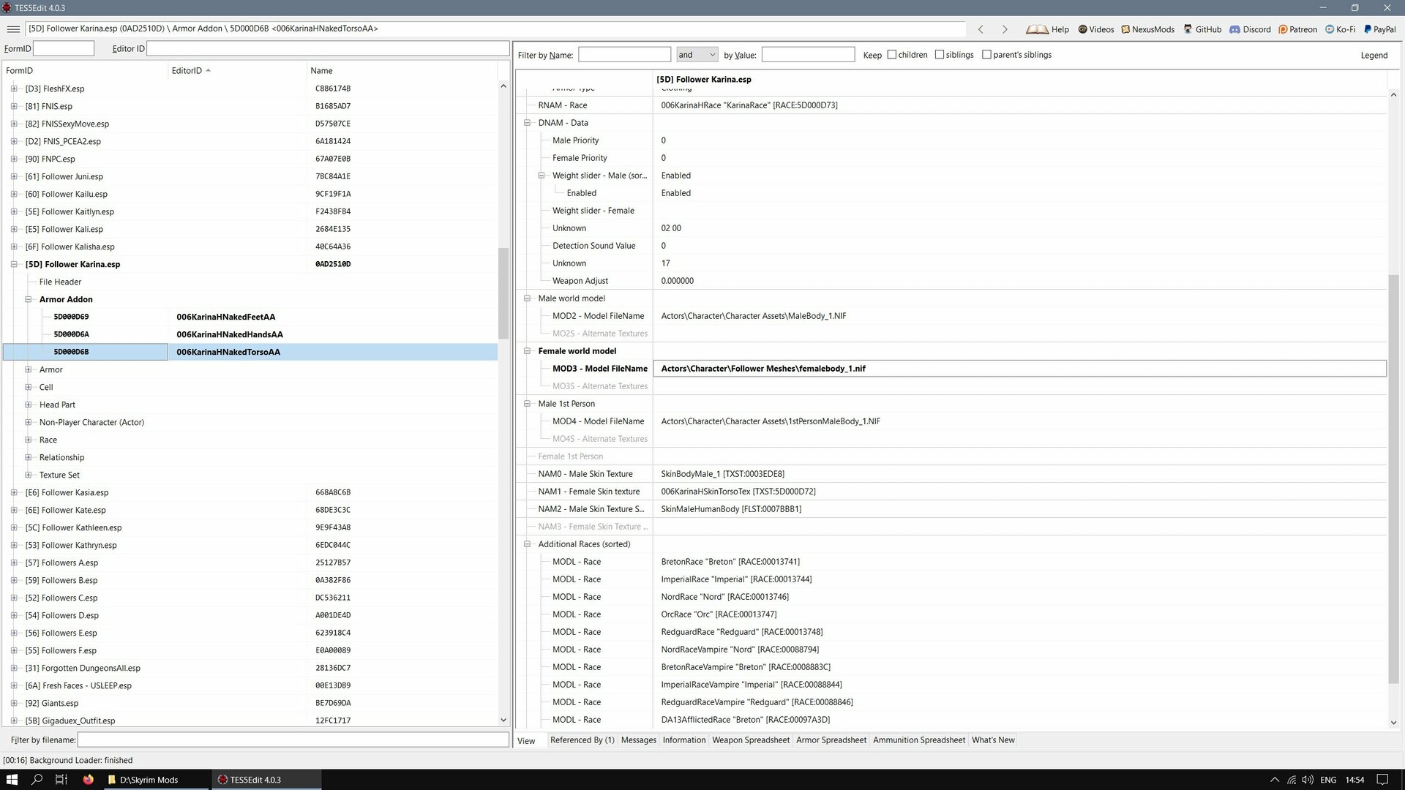This screenshot has width=1405, height=790.
Task: Collapse the Follower Karina.esp tree node
Action: [x=14, y=264]
